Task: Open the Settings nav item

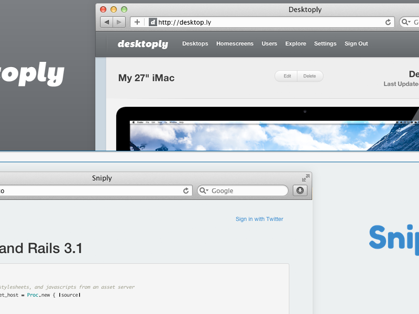Action: 325,43
